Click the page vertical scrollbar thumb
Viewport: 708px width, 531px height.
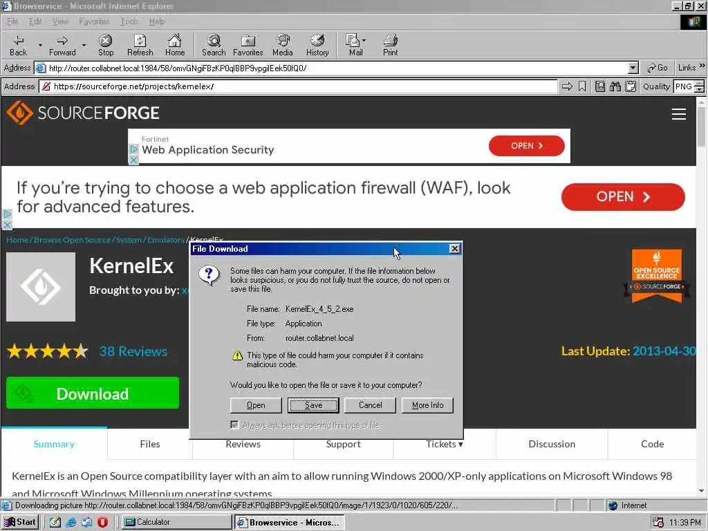point(701,127)
